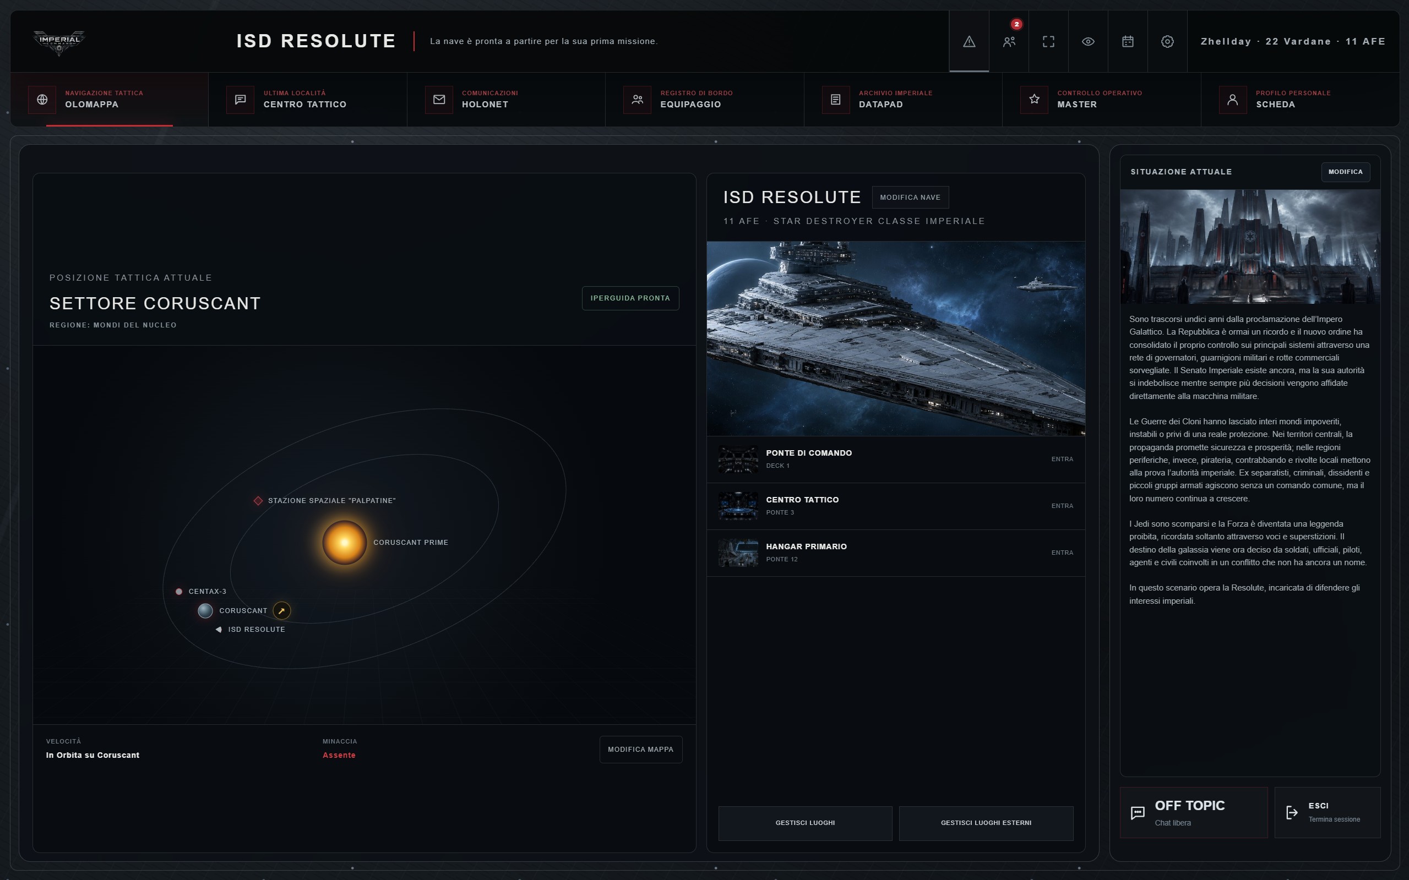Click "11 AFE · Star Destroyer Classe Imperiale" subtitle
The image size is (1409, 880).
tap(853, 221)
